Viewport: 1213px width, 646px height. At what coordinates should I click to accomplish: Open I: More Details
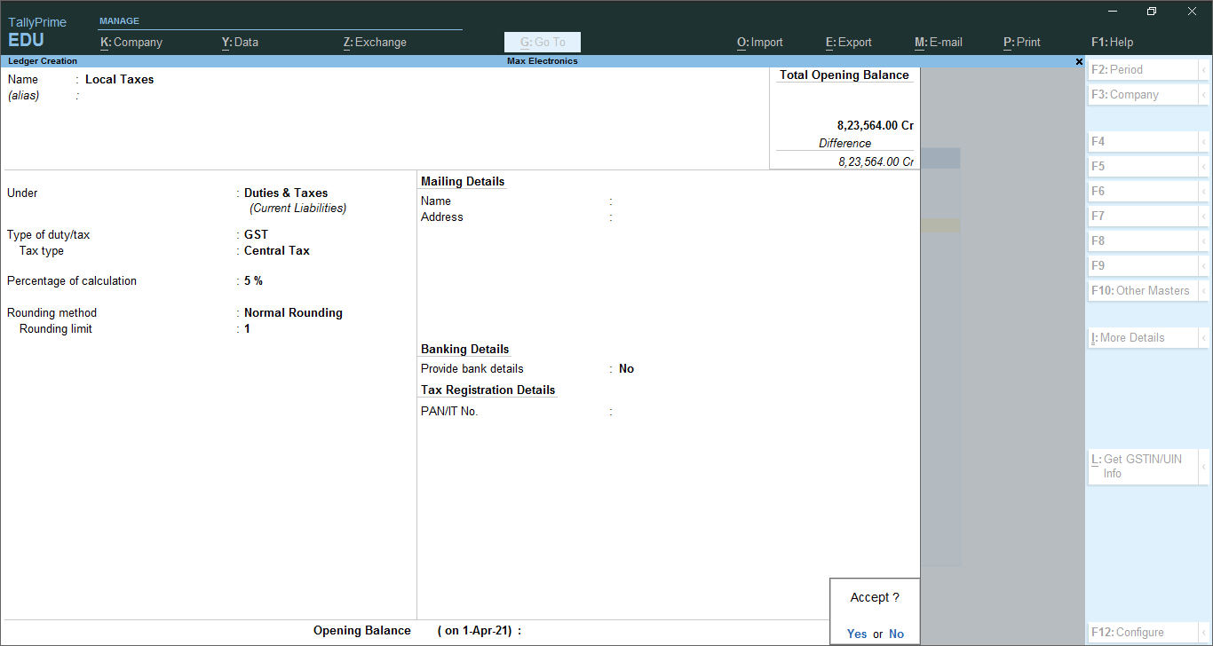[1143, 337]
